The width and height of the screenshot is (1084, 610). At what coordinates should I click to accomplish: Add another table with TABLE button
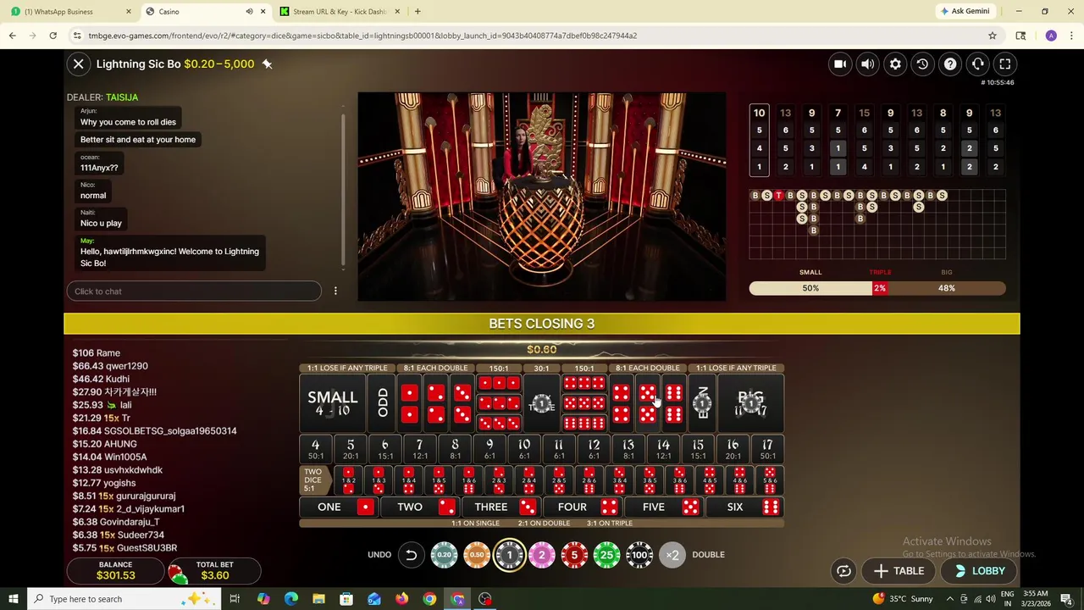899,571
